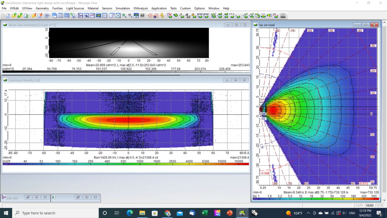Tile windows vertically with toolbar icon
This screenshot has width=387, height=218.
click(60, 15)
